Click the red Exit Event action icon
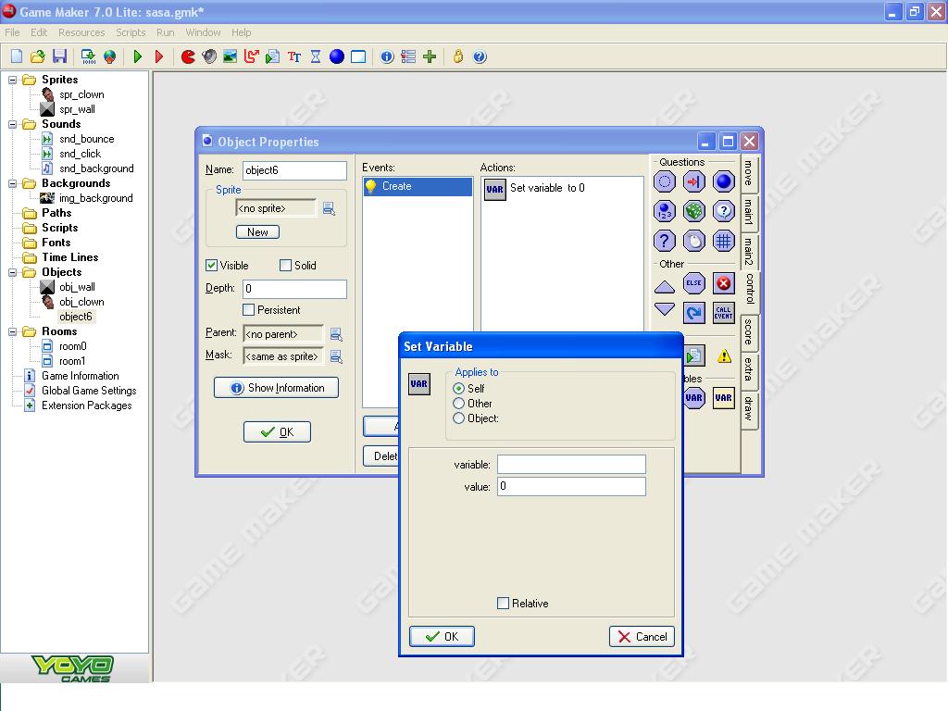 pyautogui.click(x=723, y=283)
